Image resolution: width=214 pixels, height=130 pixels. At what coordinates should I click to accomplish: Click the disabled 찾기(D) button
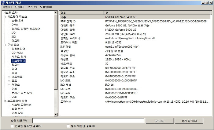[x=160, y=121]
